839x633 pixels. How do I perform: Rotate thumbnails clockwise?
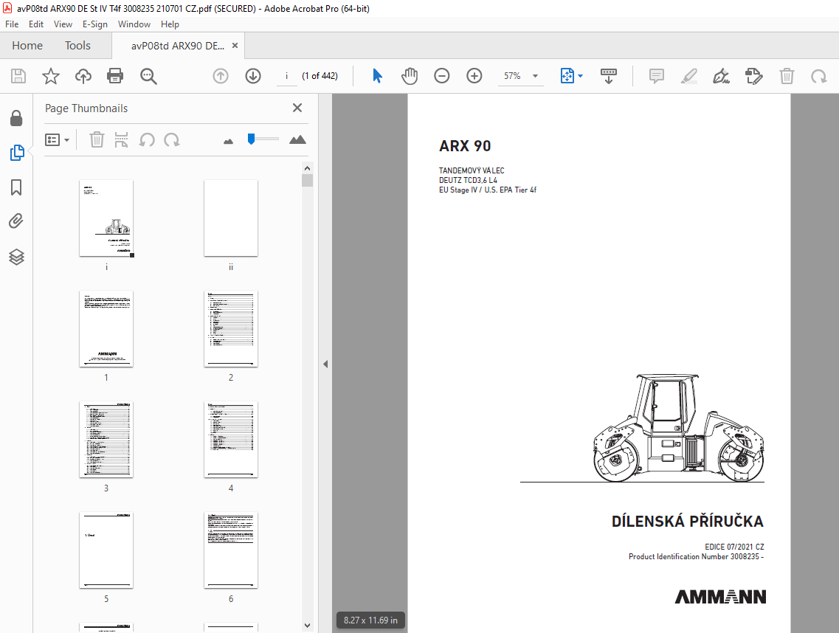point(172,139)
